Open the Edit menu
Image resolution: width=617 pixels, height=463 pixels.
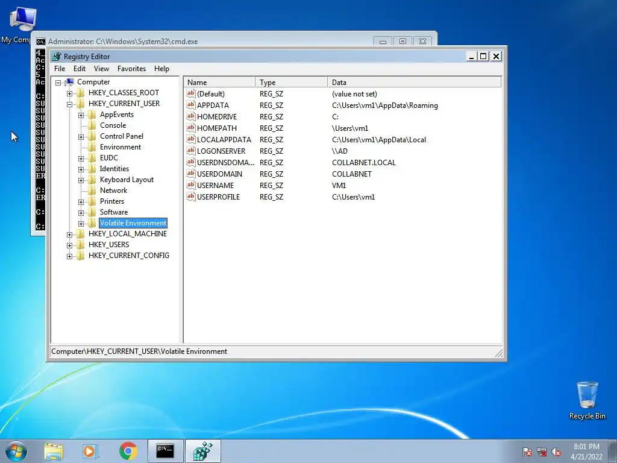pos(79,69)
